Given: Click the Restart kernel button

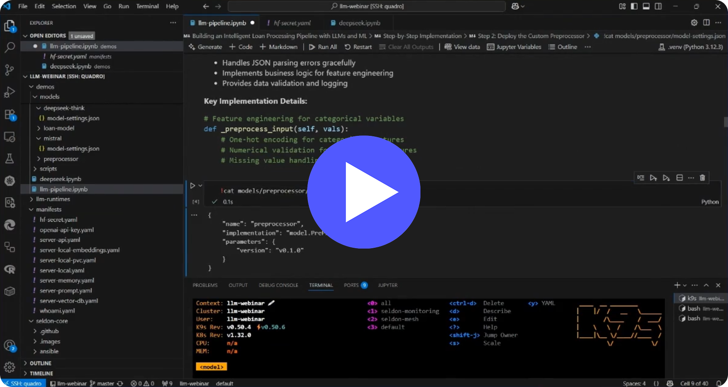Looking at the screenshot, I should (358, 47).
